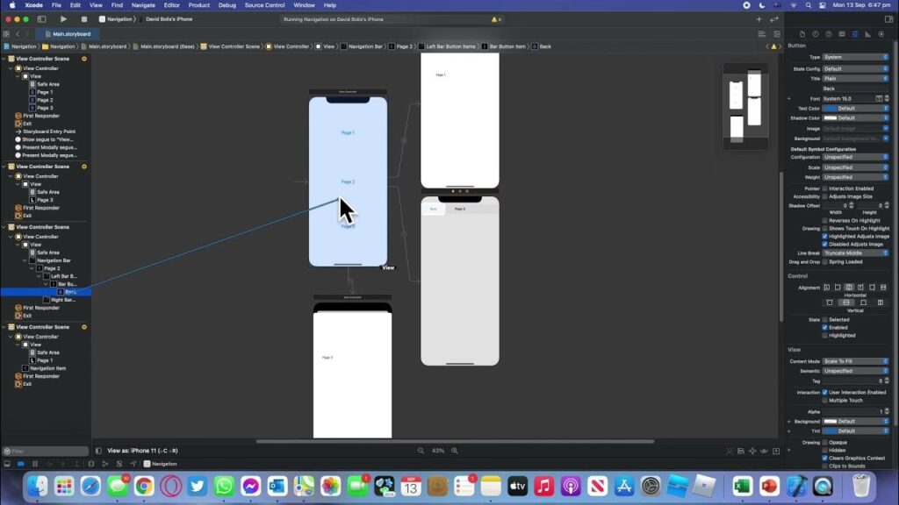
Task: Uncheck Highlighted Adjusts Image
Action: [824, 236]
